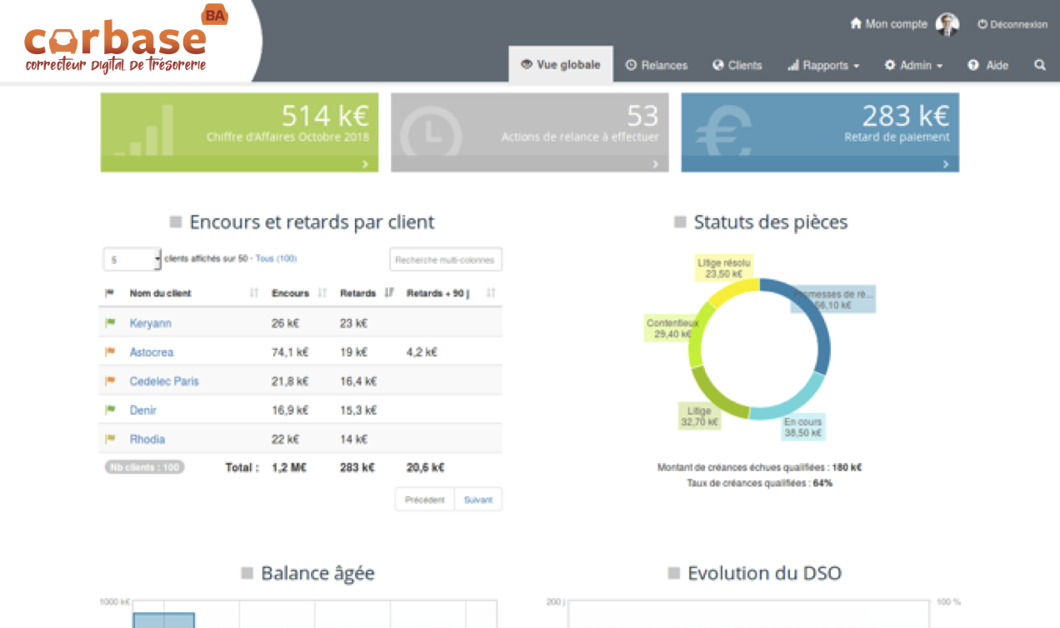Click the Nb clients : 100 badge

144,467
